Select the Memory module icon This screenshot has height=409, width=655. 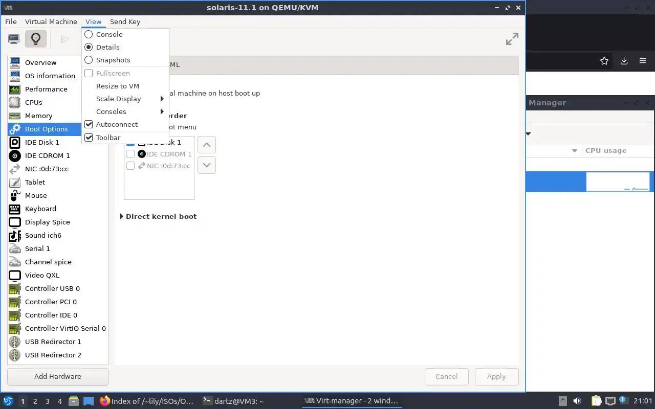tap(15, 116)
